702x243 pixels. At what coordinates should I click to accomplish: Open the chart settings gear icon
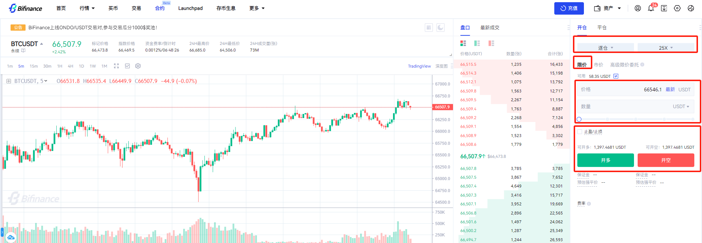[x=138, y=66]
